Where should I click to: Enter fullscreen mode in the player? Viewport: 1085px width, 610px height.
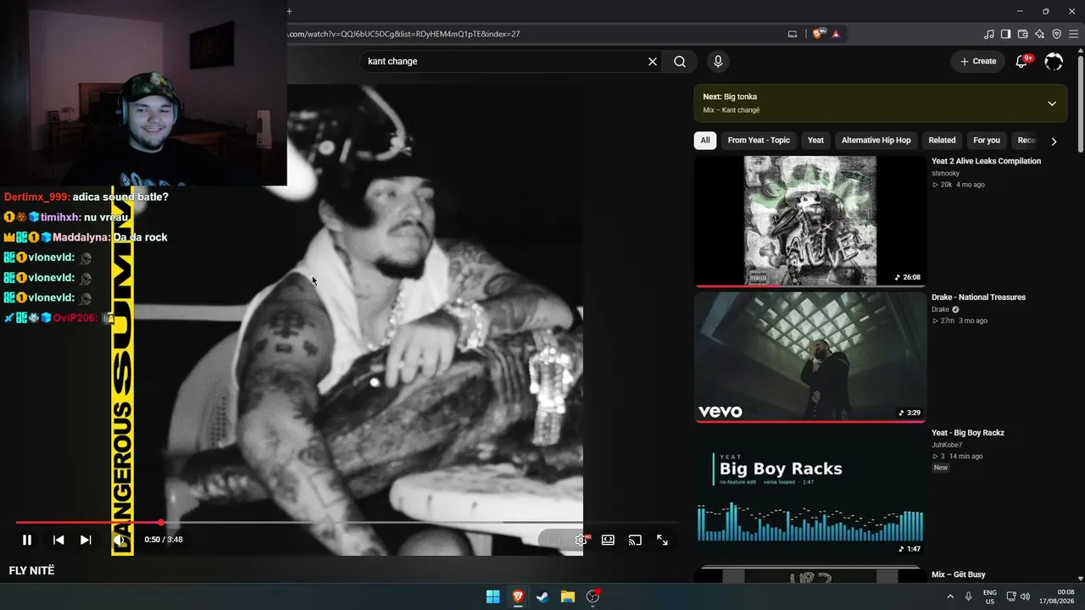pyautogui.click(x=662, y=540)
